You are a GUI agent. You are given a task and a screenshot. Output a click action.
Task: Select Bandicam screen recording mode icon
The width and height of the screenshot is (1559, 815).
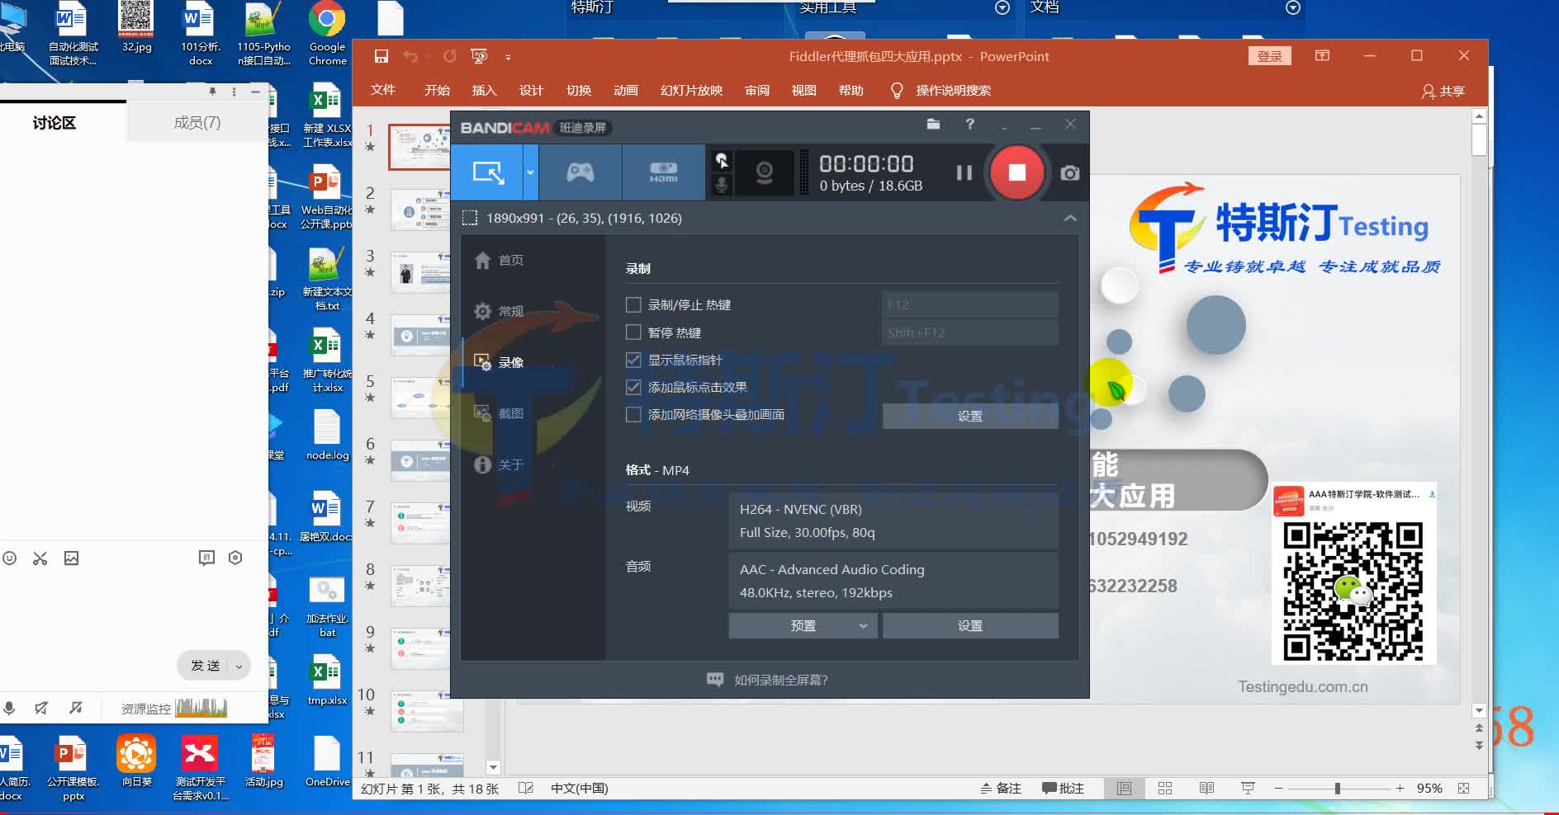[x=487, y=172]
